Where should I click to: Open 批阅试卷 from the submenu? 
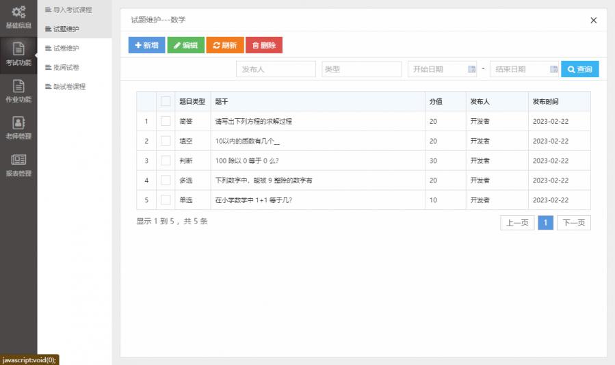pyautogui.click(x=66, y=67)
